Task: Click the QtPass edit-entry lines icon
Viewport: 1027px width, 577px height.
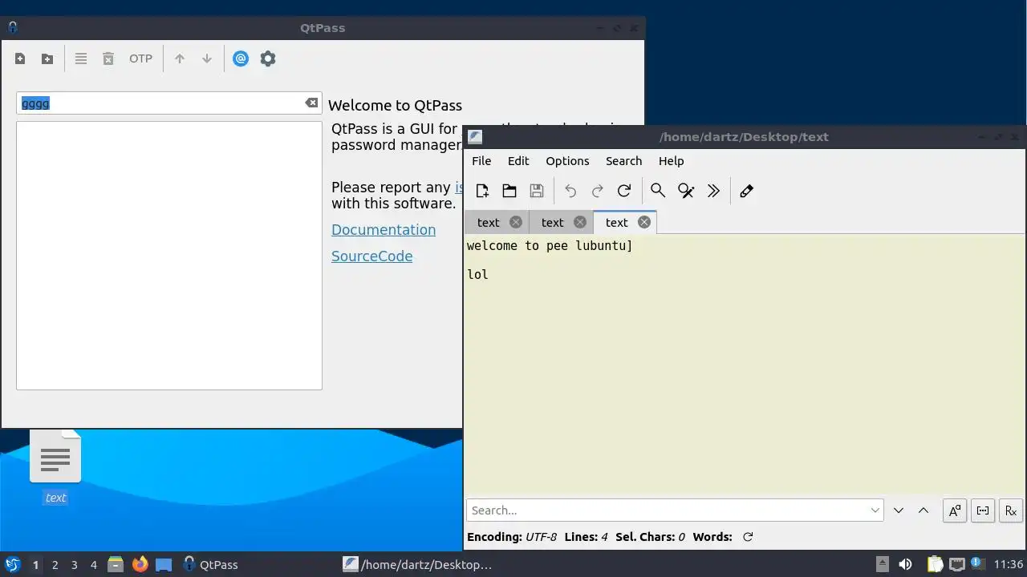Action: click(81, 59)
